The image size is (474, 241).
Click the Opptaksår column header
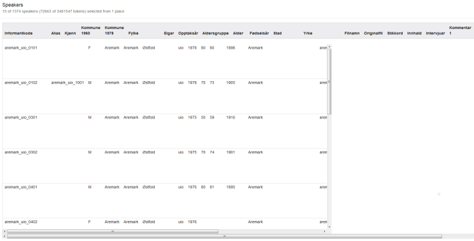click(188, 33)
